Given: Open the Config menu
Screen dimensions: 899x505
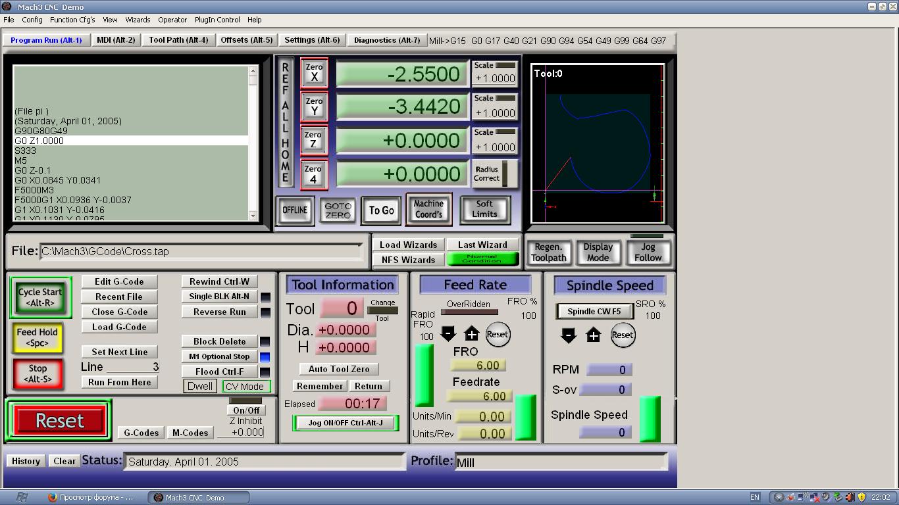Looking at the screenshot, I should tap(32, 20).
